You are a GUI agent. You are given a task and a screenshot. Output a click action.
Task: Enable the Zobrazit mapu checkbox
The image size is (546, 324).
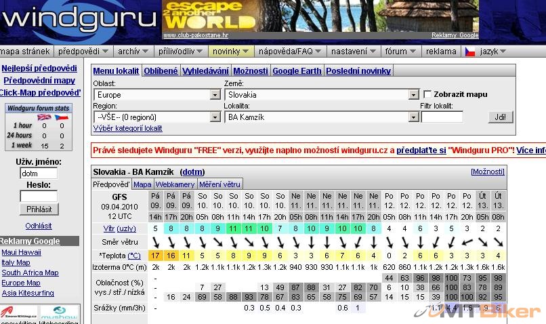(427, 95)
